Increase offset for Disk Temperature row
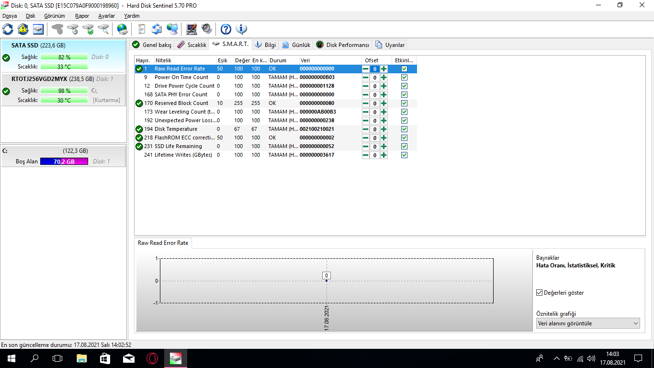This screenshot has width=654, height=368. pyautogui.click(x=384, y=129)
